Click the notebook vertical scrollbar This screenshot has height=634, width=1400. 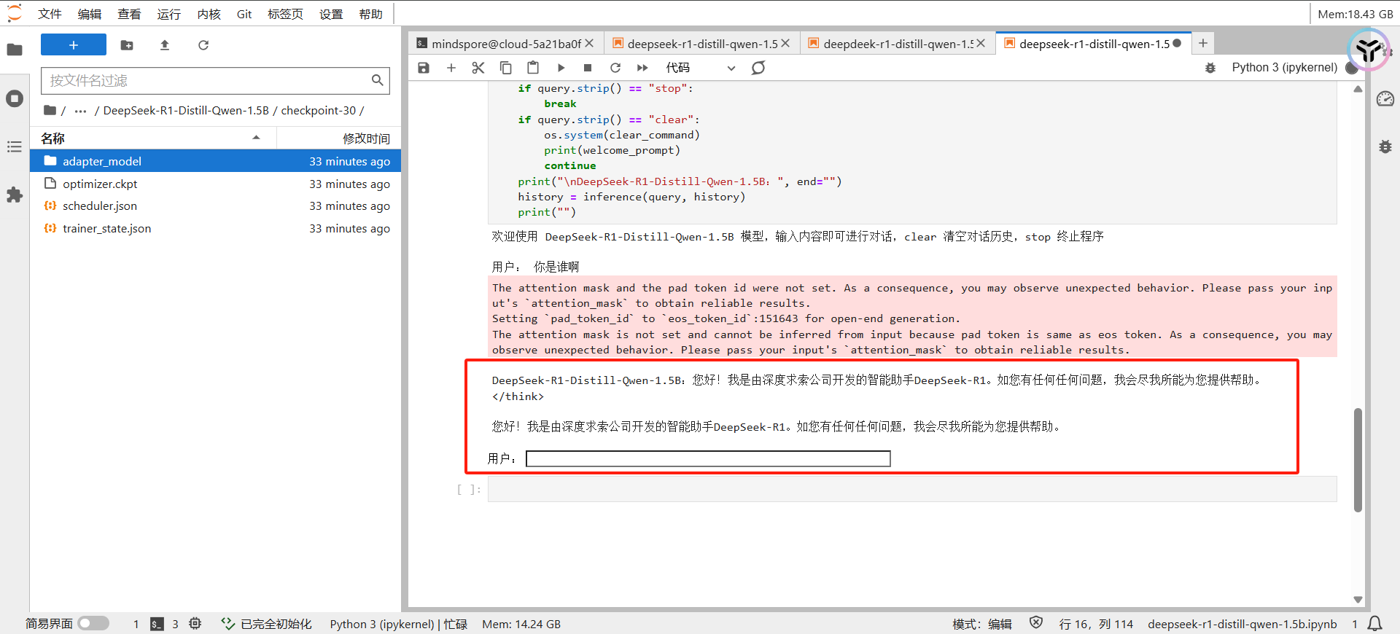click(x=1358, y=459)
